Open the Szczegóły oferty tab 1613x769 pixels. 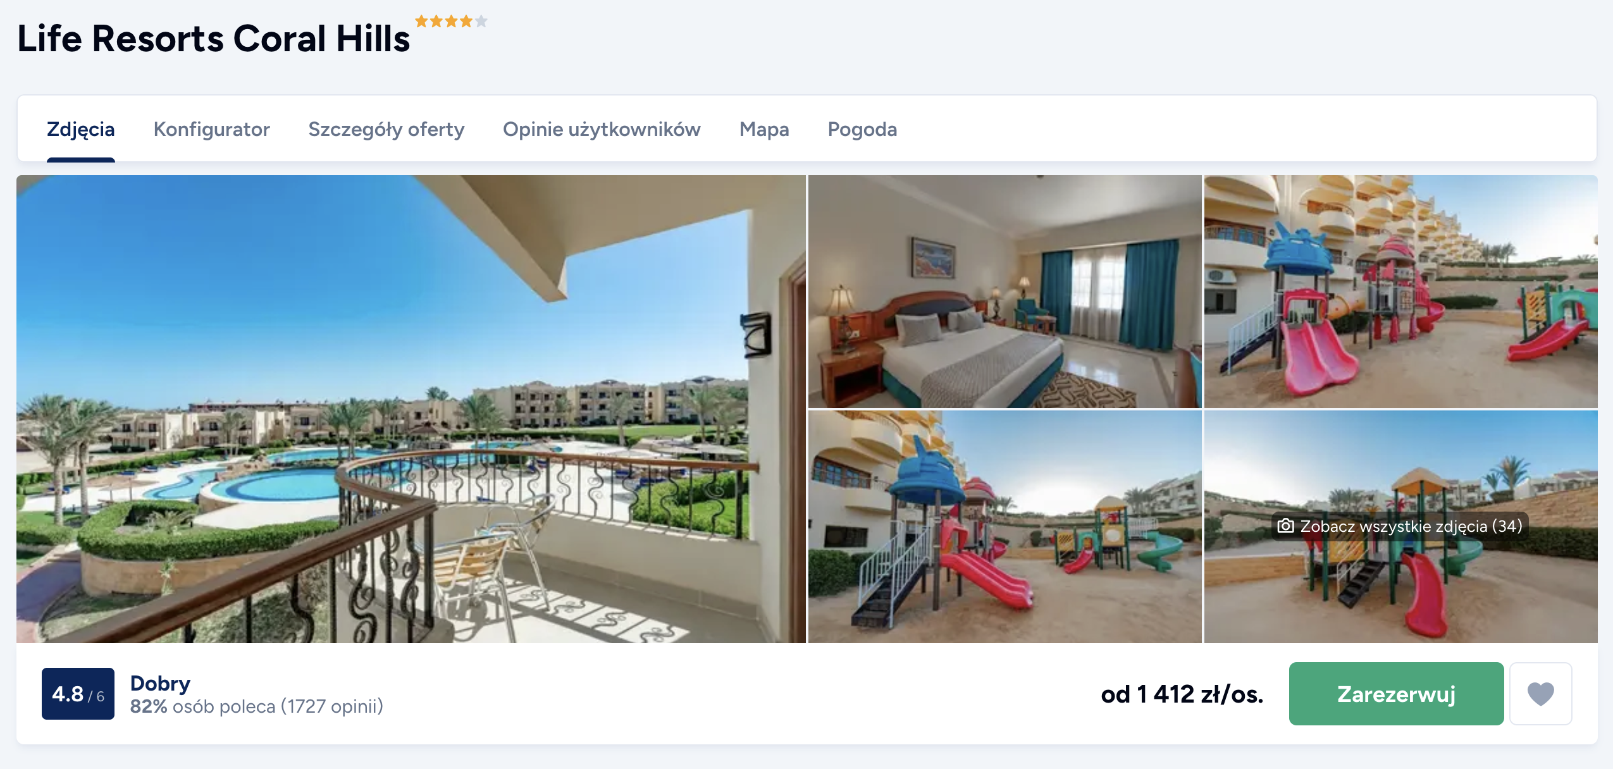click(386, 129)
